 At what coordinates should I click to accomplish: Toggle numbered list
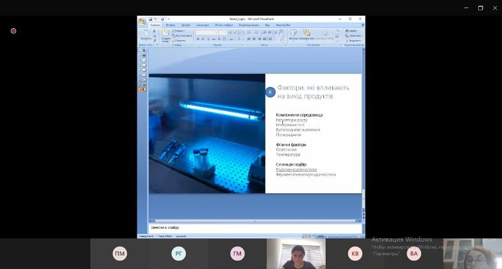coord(257,33)
